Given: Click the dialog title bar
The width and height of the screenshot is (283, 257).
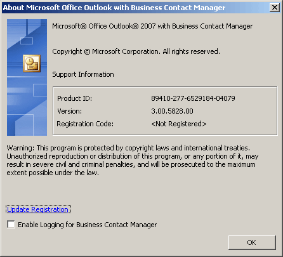Looking at the screenshot, I should click(135, 8).
